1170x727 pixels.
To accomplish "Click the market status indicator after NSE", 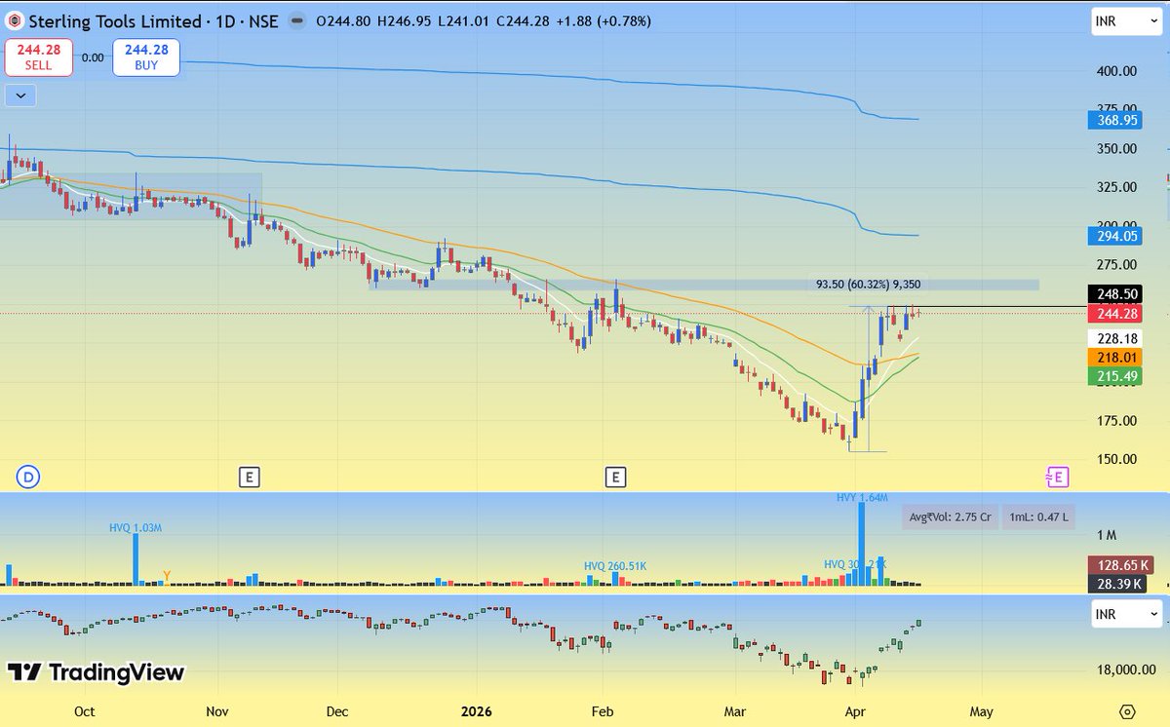I will coord(296,20).
